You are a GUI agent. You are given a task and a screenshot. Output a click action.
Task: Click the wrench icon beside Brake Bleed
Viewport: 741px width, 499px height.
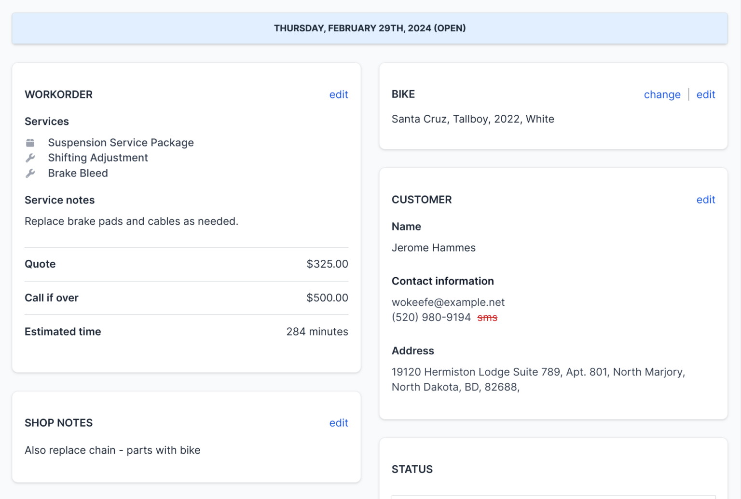tap(30, 173)
